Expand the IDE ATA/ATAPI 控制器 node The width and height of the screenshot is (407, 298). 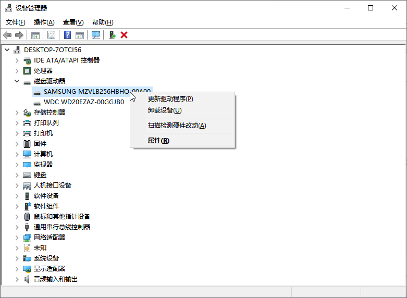[17, 60]
